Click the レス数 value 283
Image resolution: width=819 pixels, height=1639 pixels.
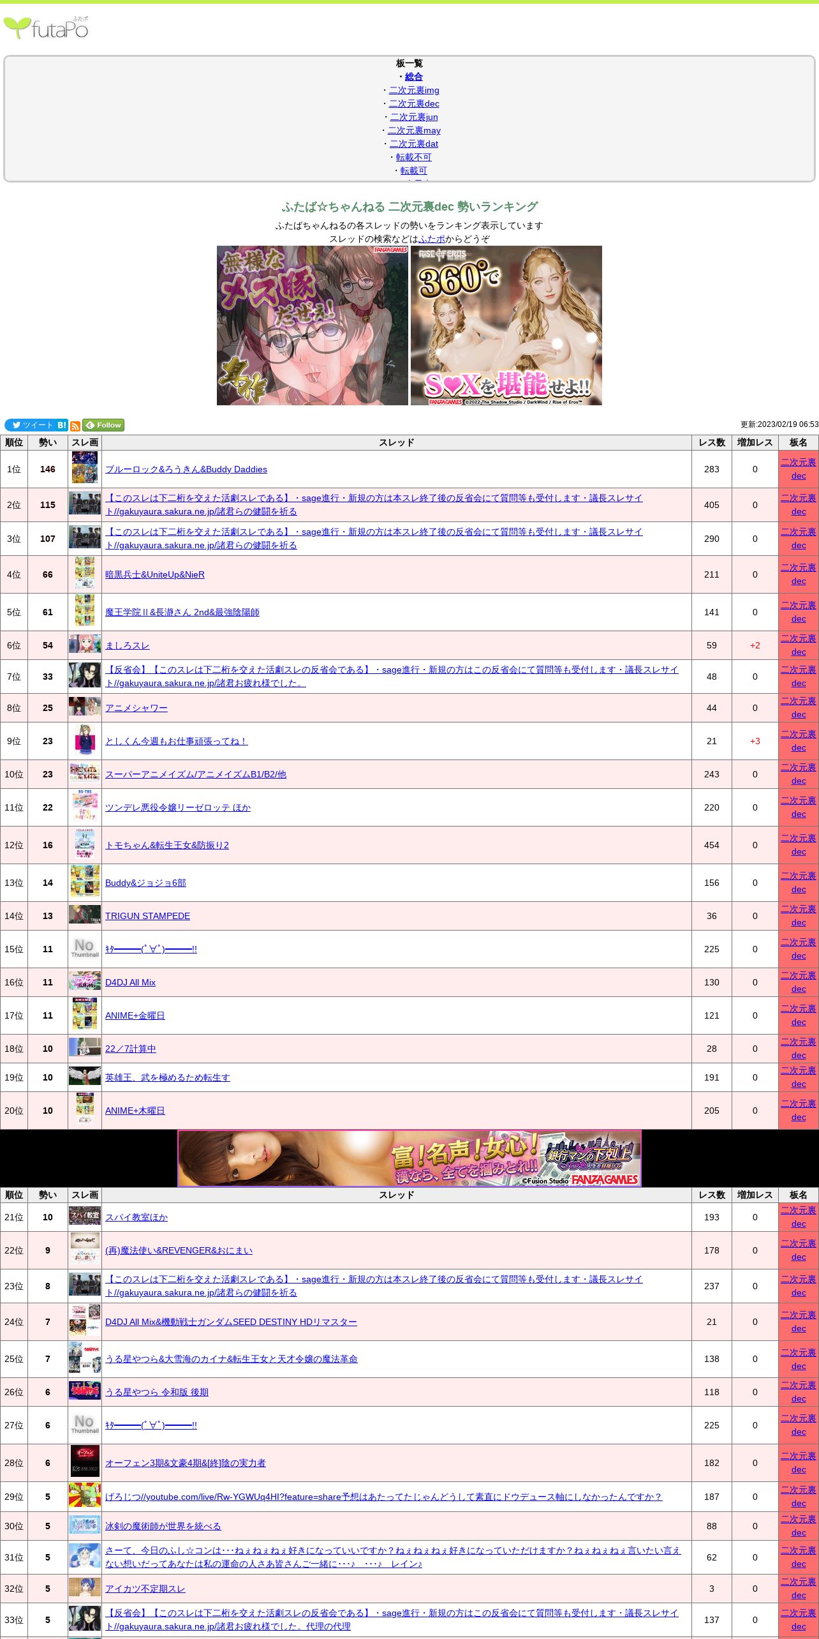[x=712, y=469]
